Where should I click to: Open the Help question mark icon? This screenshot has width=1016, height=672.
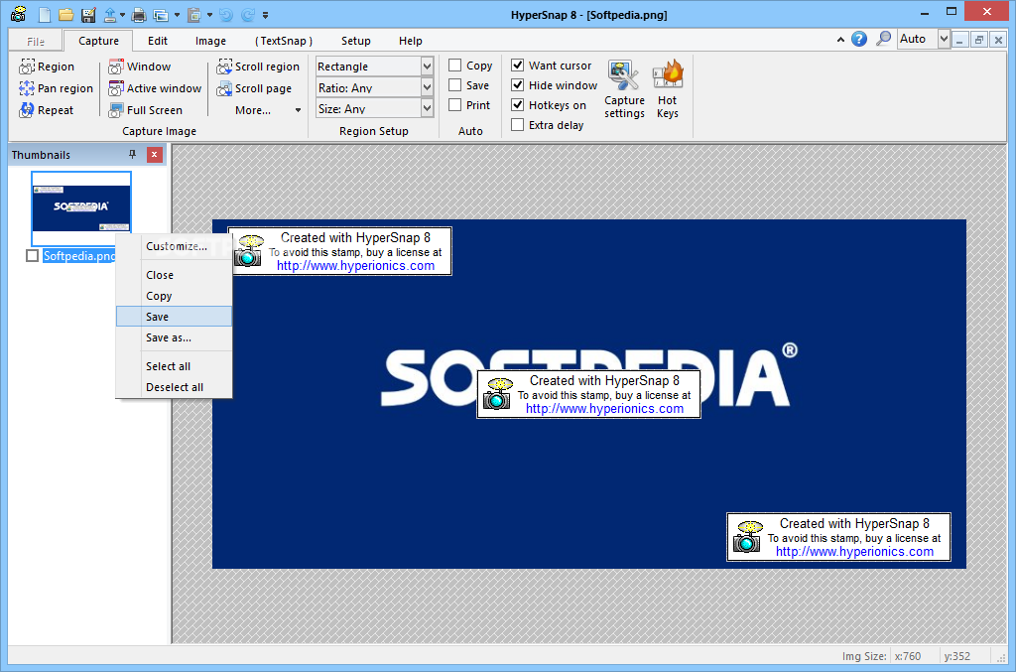pyautogui.click(x=859, y=39)
